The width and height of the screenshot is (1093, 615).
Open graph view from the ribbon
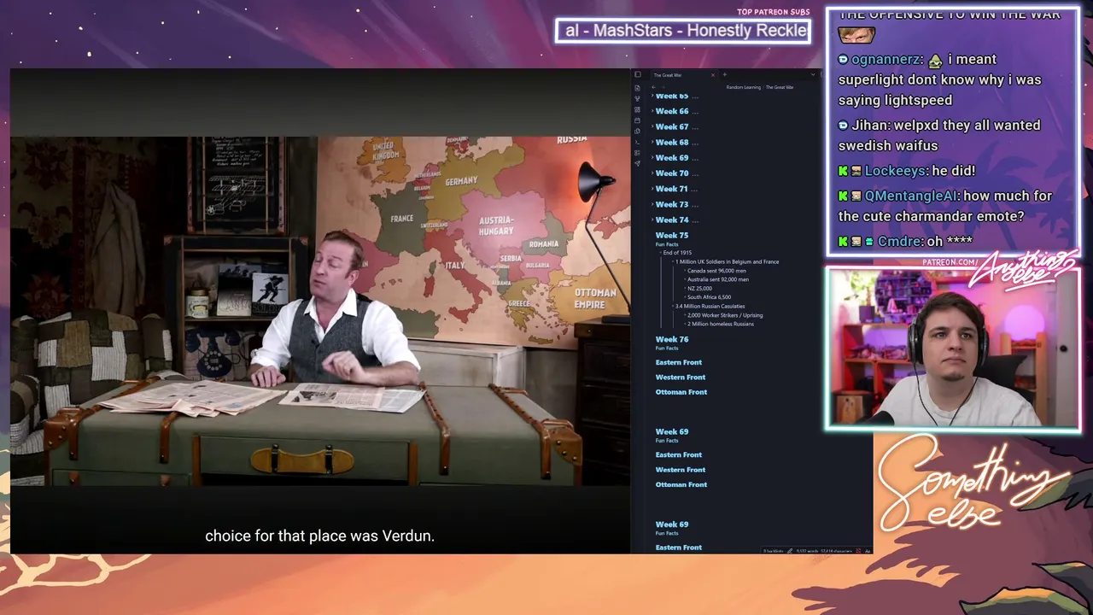[637, 99]
